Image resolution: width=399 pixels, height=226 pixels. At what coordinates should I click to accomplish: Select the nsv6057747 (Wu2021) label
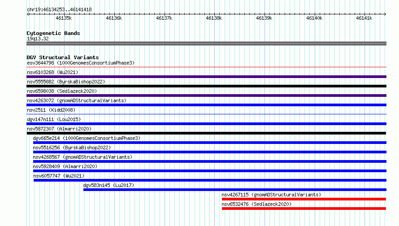tap(59, 176)
